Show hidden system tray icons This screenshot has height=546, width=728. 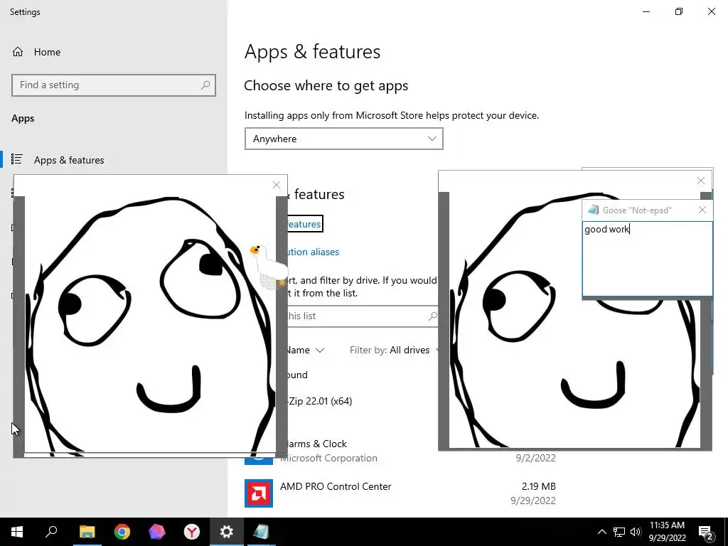tap(601, 532)
